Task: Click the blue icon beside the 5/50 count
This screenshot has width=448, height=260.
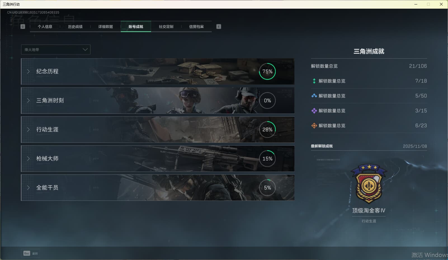Action: 314,96
